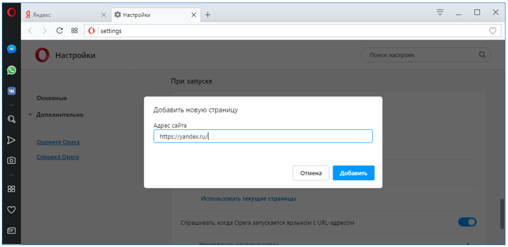Open VK messenger in the sidebar
The width and height of the screenshot is (508, 247).
11,91
